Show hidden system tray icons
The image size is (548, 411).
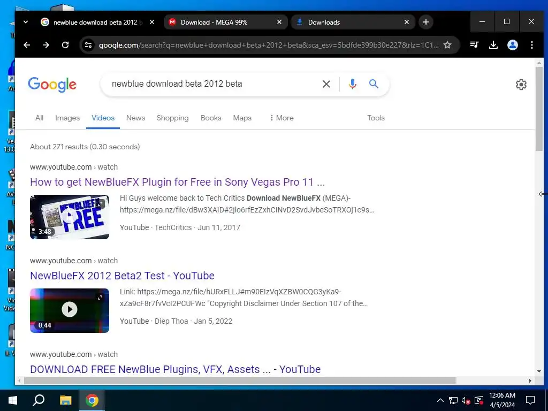(x=440, y=400)
